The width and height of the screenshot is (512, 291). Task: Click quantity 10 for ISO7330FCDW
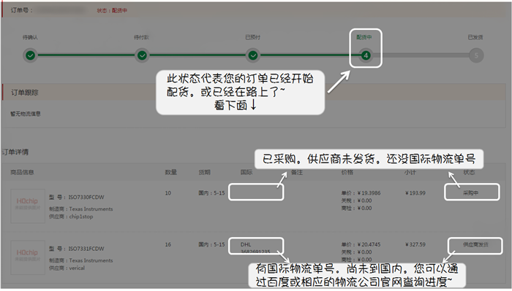(167, 193)
